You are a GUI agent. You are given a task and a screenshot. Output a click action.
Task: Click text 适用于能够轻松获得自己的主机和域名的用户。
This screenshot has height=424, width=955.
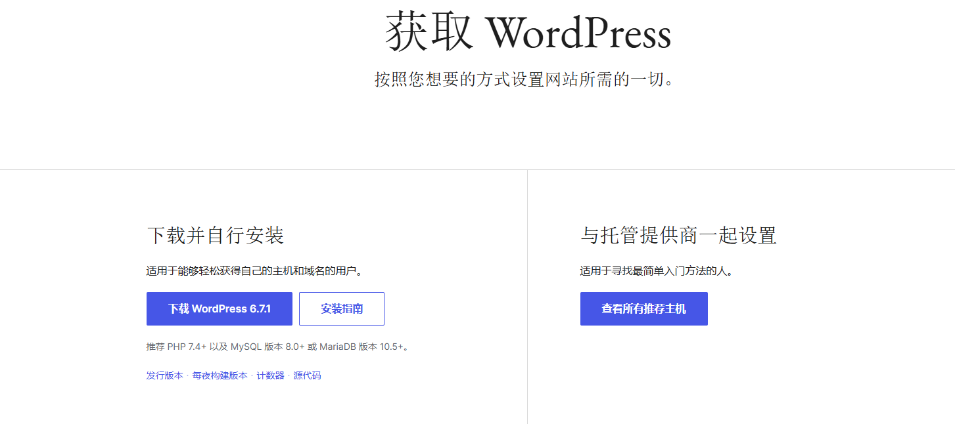pyautogui.click(x=256, y=270)
